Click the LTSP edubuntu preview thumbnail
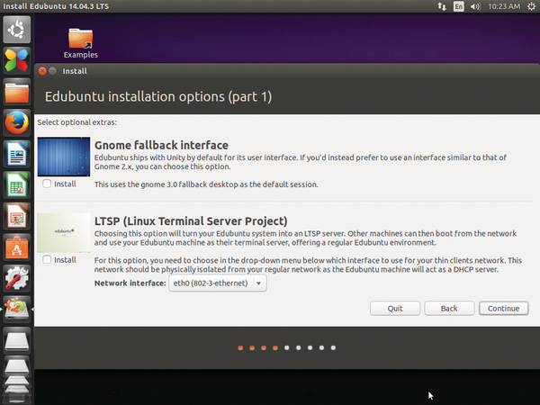Viewport: 540px width, 405px height. click(x=64, y=232)
